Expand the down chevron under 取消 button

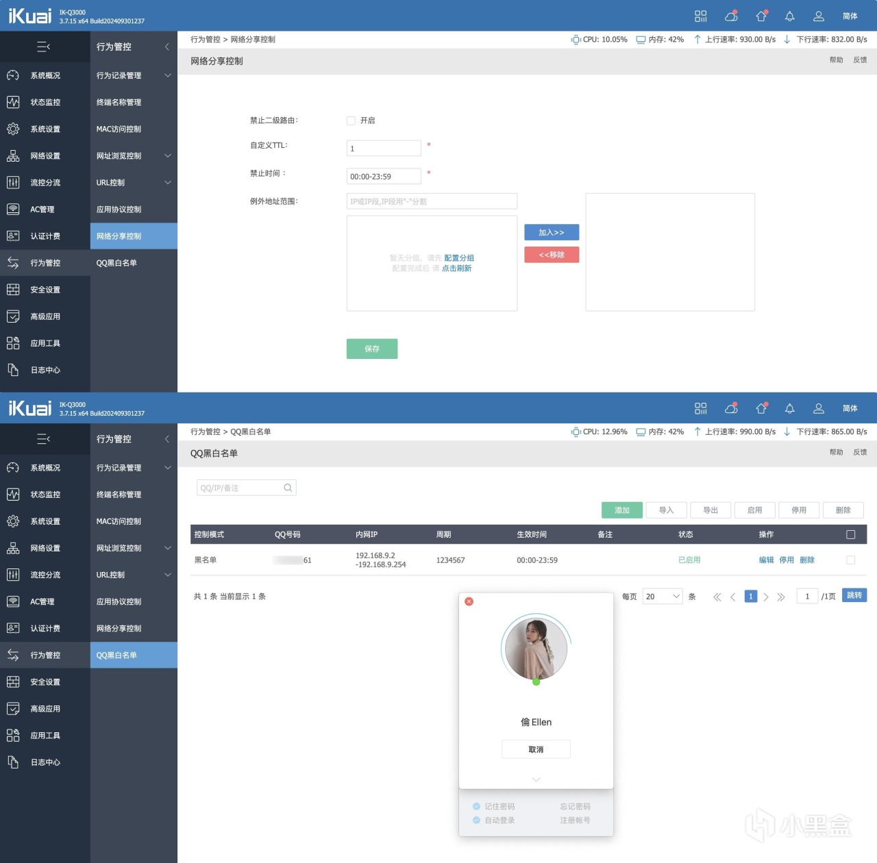point(536,779)
